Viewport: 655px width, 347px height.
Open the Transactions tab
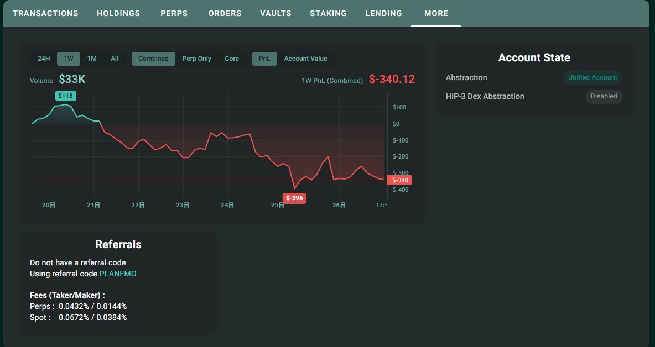(45, 13)
